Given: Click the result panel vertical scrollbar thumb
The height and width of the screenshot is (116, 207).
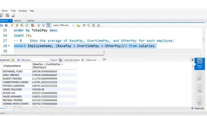Looking at the screenshot, I should [193, 66].
